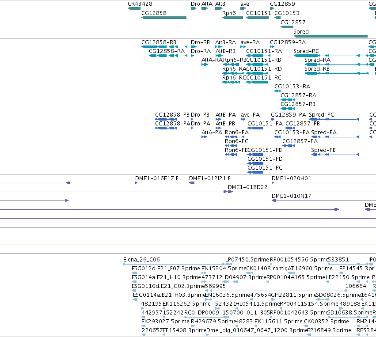Click EST EN15304.5prime
The width and height of the screenshot is (376, 337).
coord(204,273)
